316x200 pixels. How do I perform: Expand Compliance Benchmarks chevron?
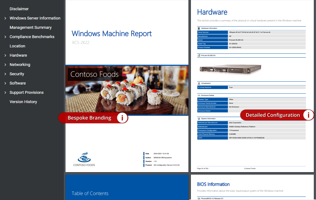pyautogui.click(x=5, y=37)
